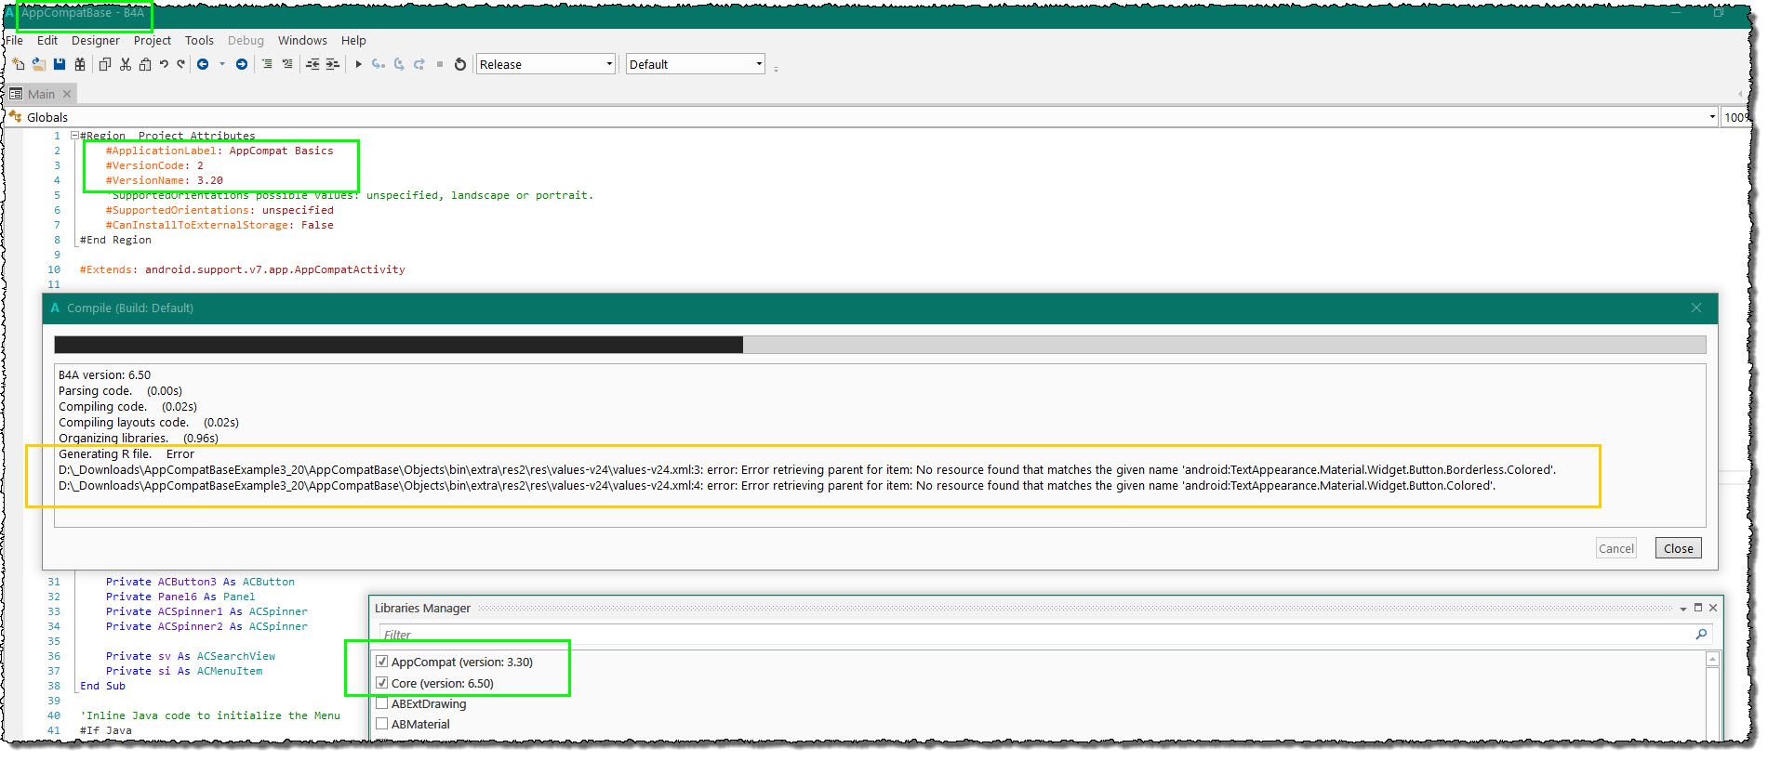Close the Compile dialog with the X
The image size is (1768, 761).
click(x=1696, y=308)
